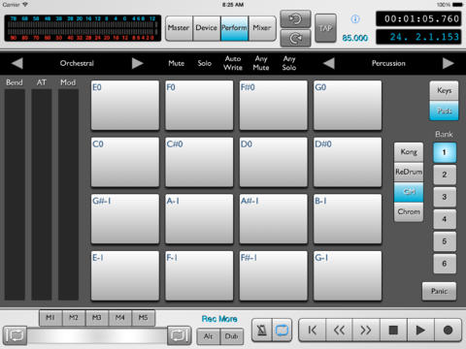Click the rewind button
The height and width of the screenshot is (349, 466).
tap(339, 330)
